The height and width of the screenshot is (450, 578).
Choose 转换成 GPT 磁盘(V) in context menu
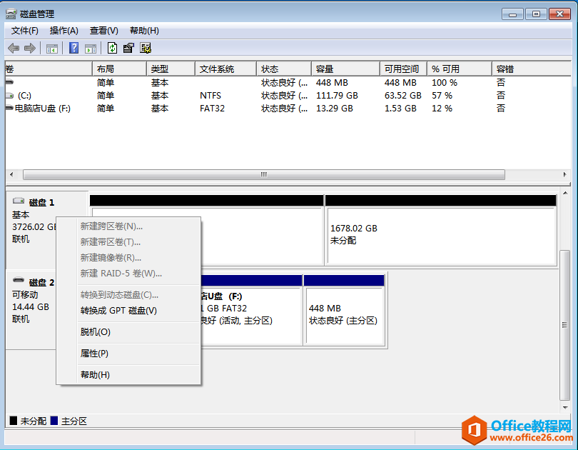pos(118,311)
